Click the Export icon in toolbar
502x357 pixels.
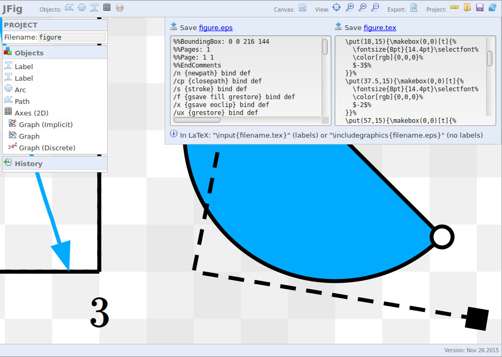pyautogui.click(x=414, y=7)
